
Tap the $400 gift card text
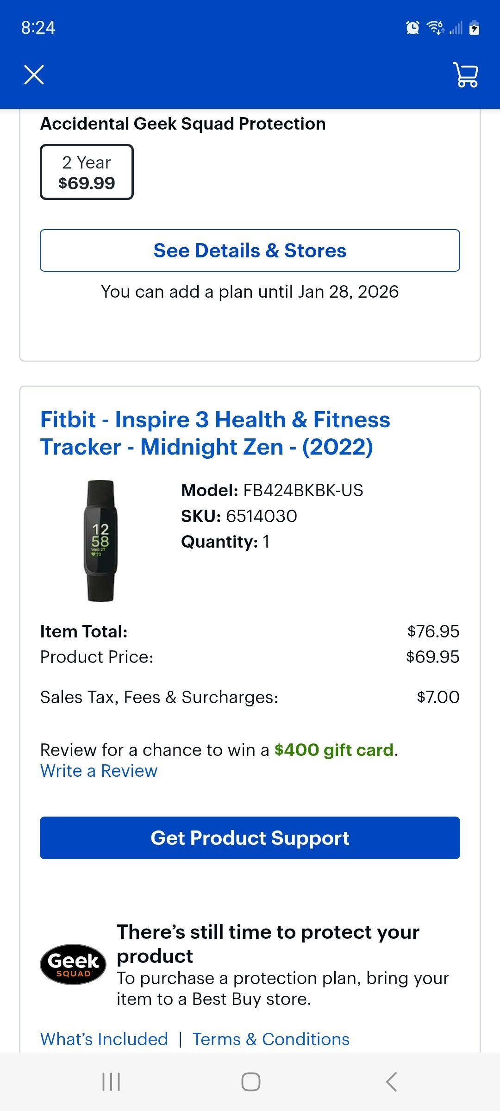tap(334, 750)
